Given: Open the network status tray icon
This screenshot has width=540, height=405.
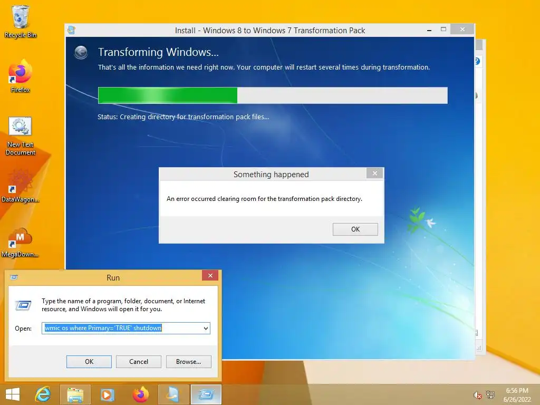Looking at the screenshot, I should pos(490,394).
